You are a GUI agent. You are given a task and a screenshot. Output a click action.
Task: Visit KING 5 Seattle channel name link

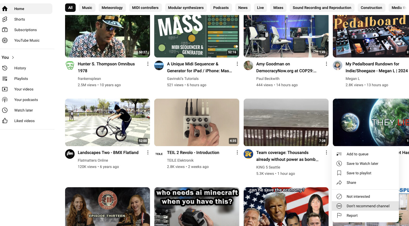pyautogui.click(x=268, y=167)
